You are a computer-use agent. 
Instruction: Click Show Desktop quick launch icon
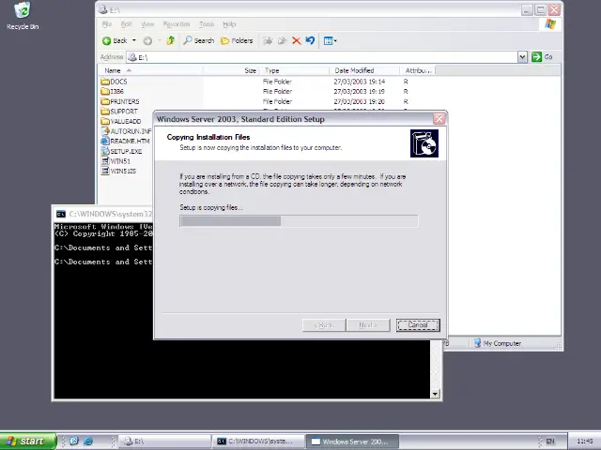pos(74,442)
